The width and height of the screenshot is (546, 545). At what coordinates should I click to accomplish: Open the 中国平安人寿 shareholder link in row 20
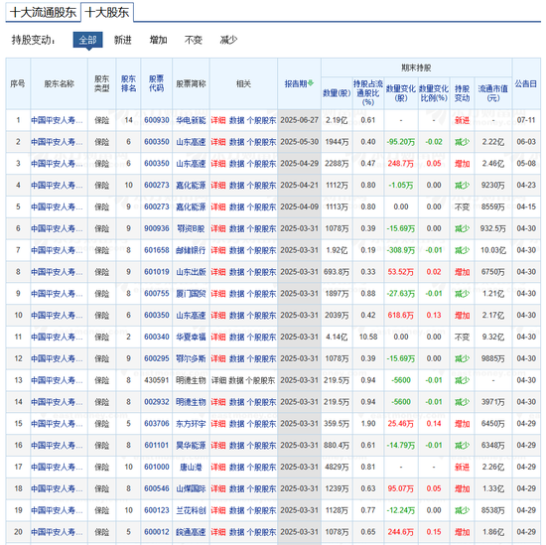tap(57, 532)
